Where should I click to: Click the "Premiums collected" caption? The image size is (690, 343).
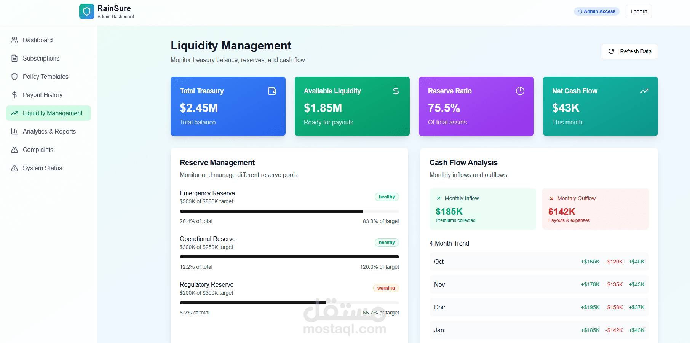click(x=455, y=220)
